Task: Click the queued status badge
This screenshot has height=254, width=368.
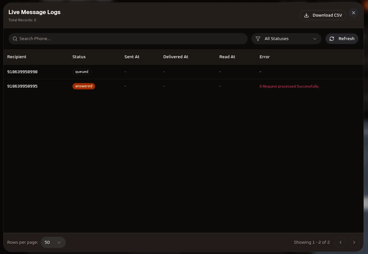Action: tap(82, 72)
